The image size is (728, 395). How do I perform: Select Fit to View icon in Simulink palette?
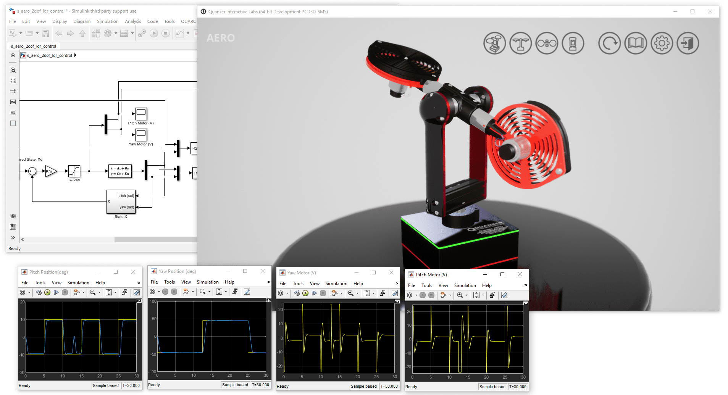(x=13, y=81)
